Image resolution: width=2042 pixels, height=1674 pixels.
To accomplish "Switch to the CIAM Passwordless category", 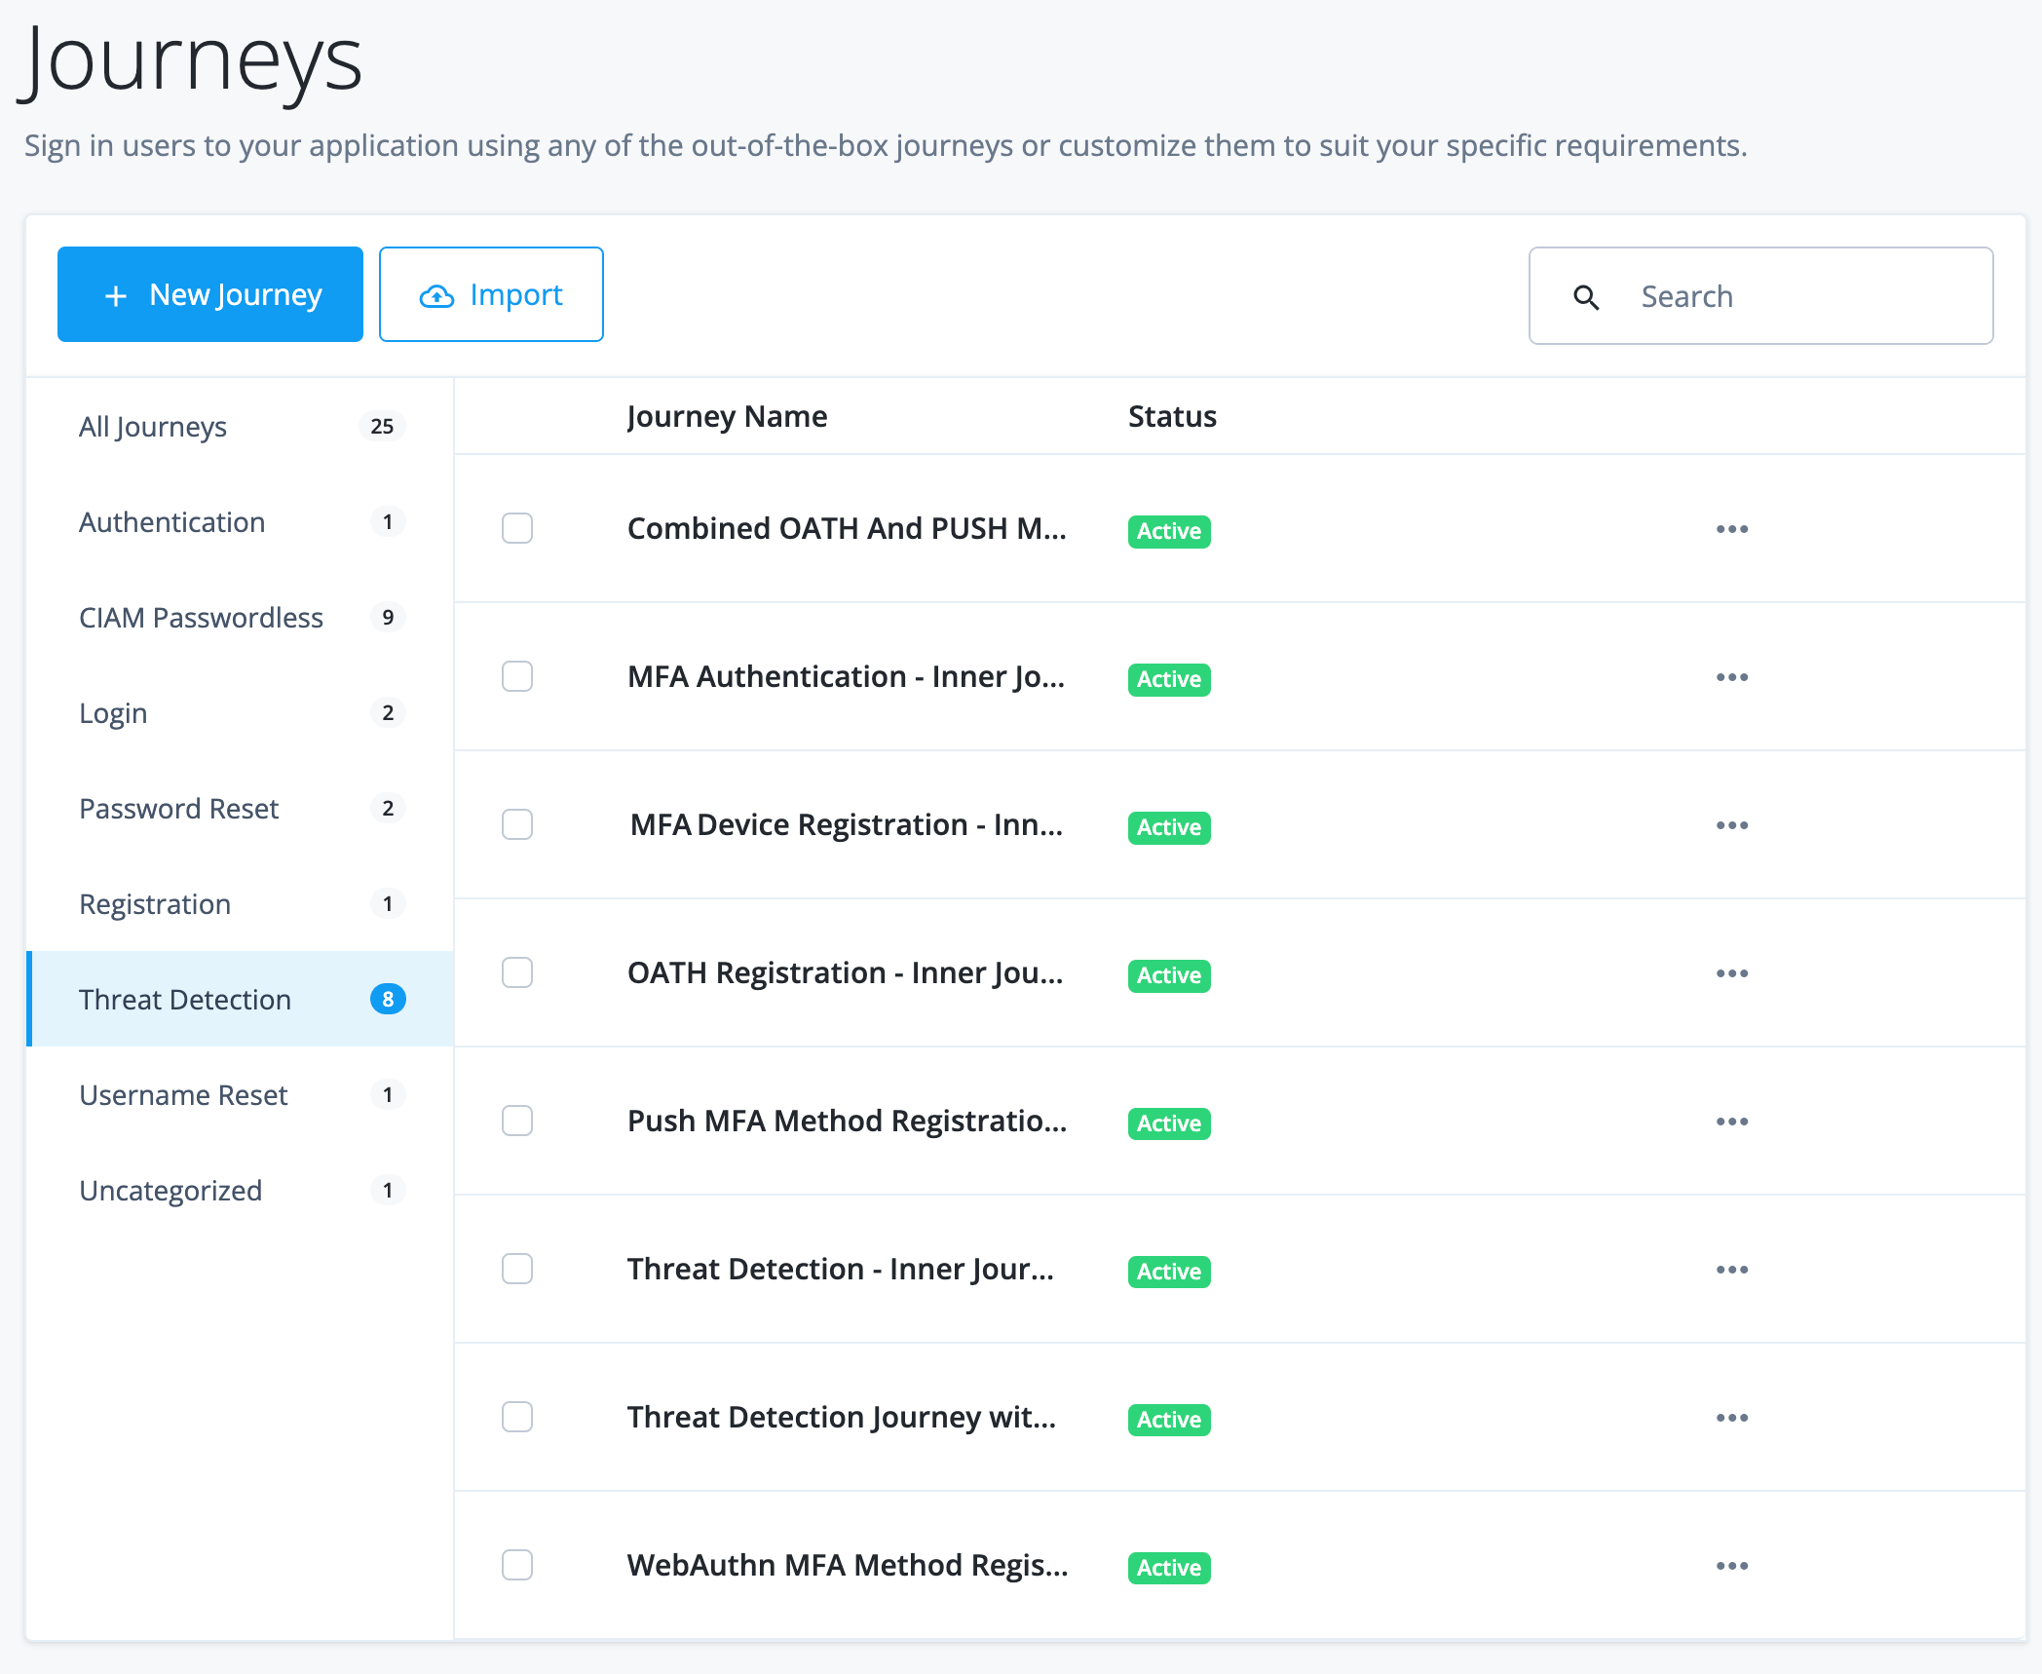I will [202, 617].
